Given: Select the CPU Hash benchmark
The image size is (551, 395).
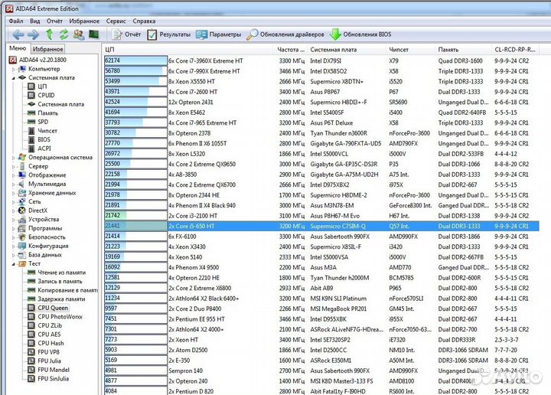Looking at the screenshot, I should click(46, 344).
